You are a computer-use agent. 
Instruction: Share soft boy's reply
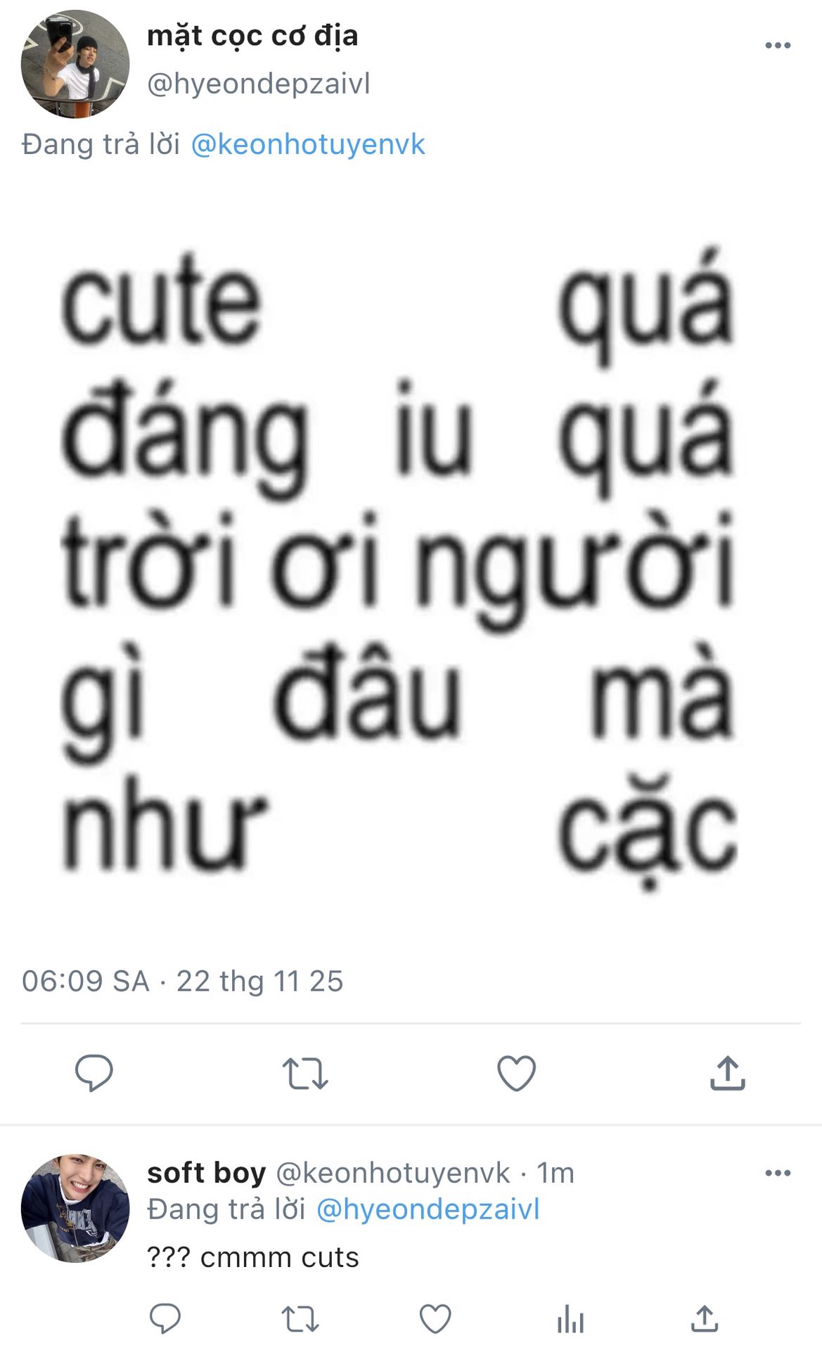(705, 1318)
